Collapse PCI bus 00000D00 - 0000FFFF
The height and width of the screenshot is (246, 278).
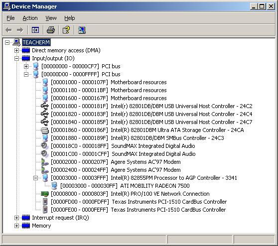(x=26, y=74)
